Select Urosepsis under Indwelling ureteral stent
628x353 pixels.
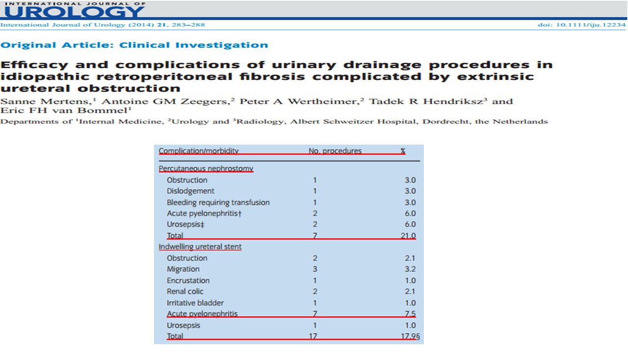coord(183,326)
